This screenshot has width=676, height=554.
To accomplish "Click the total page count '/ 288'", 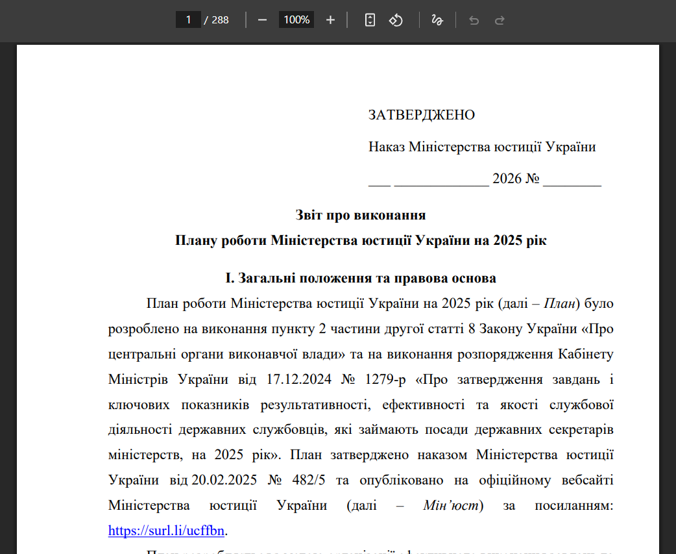I will click(x=217, y=20).
